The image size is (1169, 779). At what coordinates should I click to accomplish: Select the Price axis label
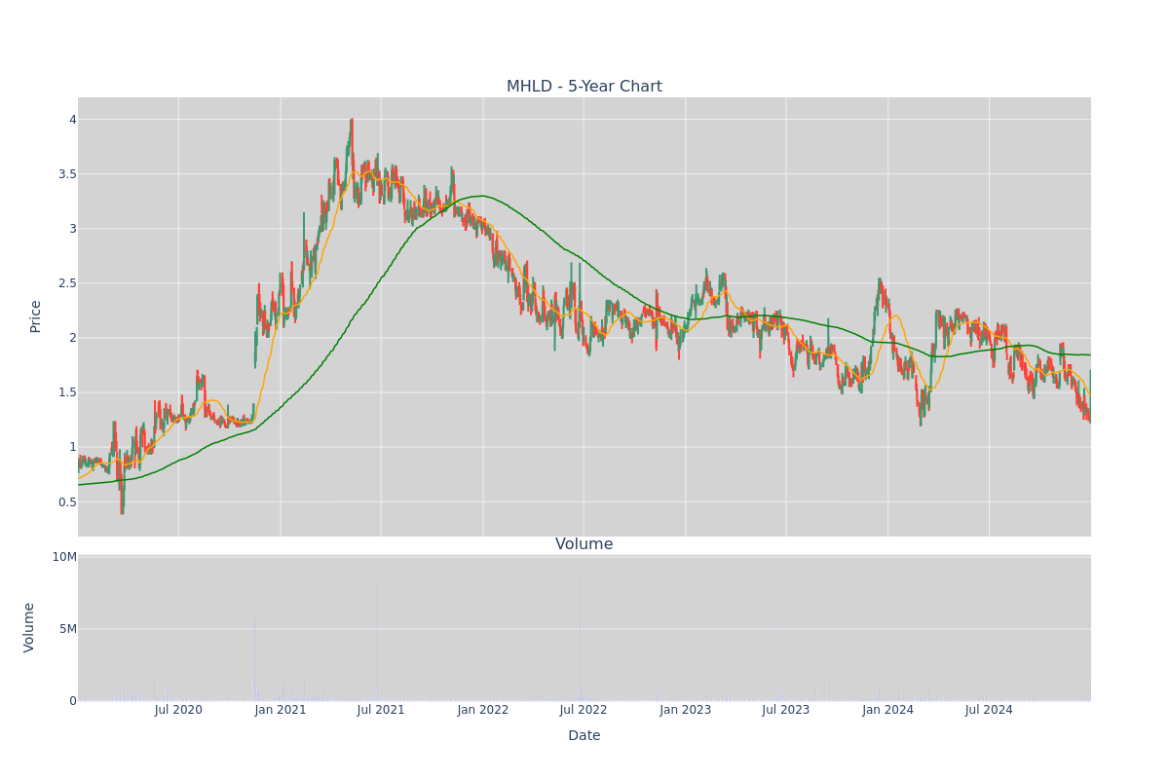(36, 316)
